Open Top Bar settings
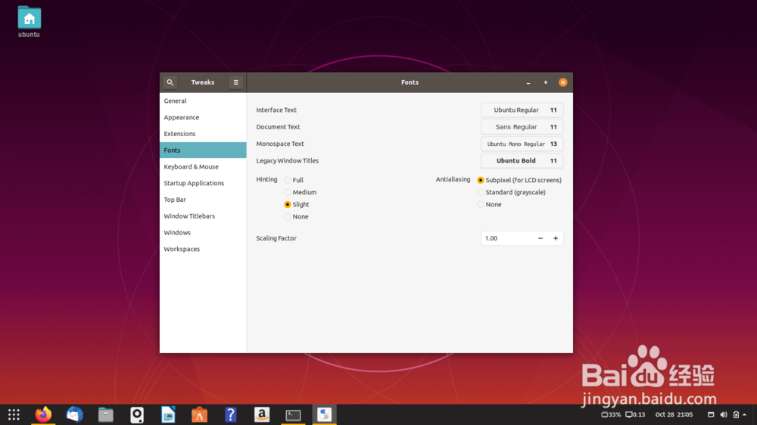The height and width of the screenshot is (425, 757). coord(203,199)
